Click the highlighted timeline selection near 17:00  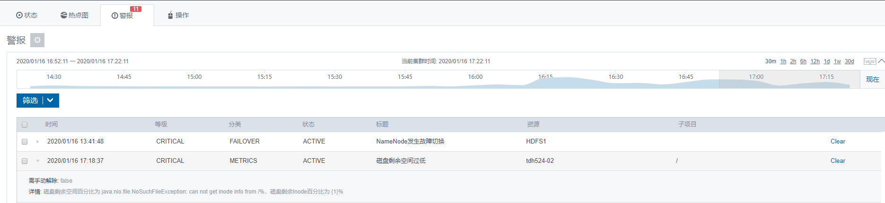point(789,79)
